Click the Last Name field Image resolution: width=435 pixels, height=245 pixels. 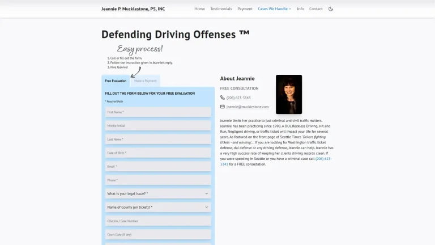158,139
